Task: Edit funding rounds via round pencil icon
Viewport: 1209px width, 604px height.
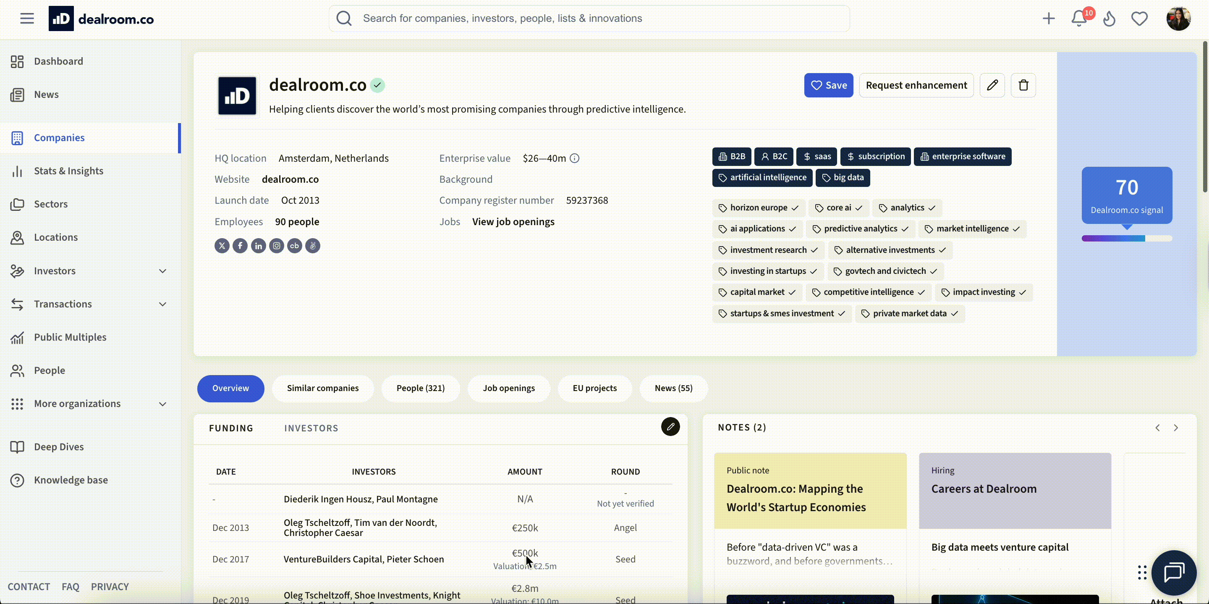Action: coord(670,426)
